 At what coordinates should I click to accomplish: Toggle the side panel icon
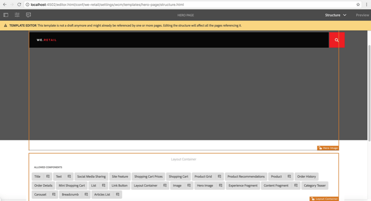6,15
